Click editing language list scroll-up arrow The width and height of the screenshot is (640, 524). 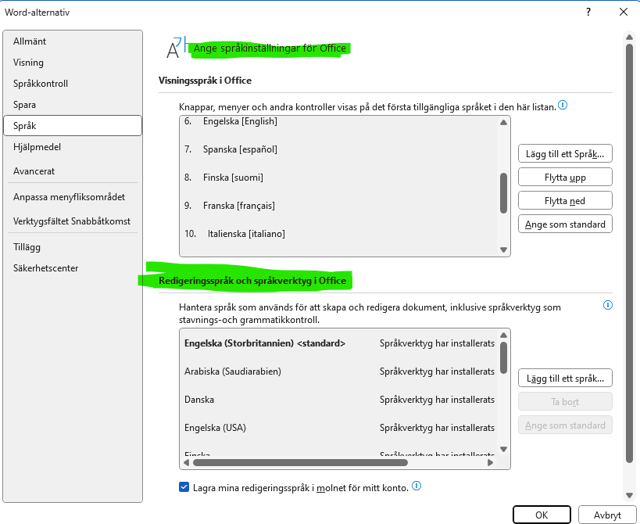(503, 336)
